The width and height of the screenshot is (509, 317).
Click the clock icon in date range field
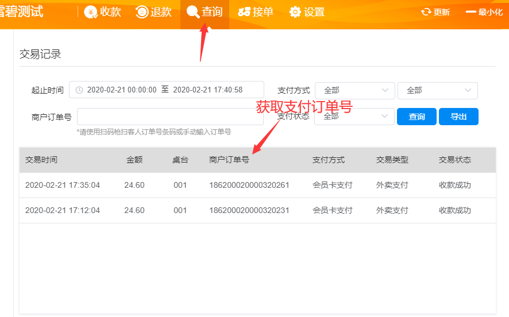(x=79, y=90)
